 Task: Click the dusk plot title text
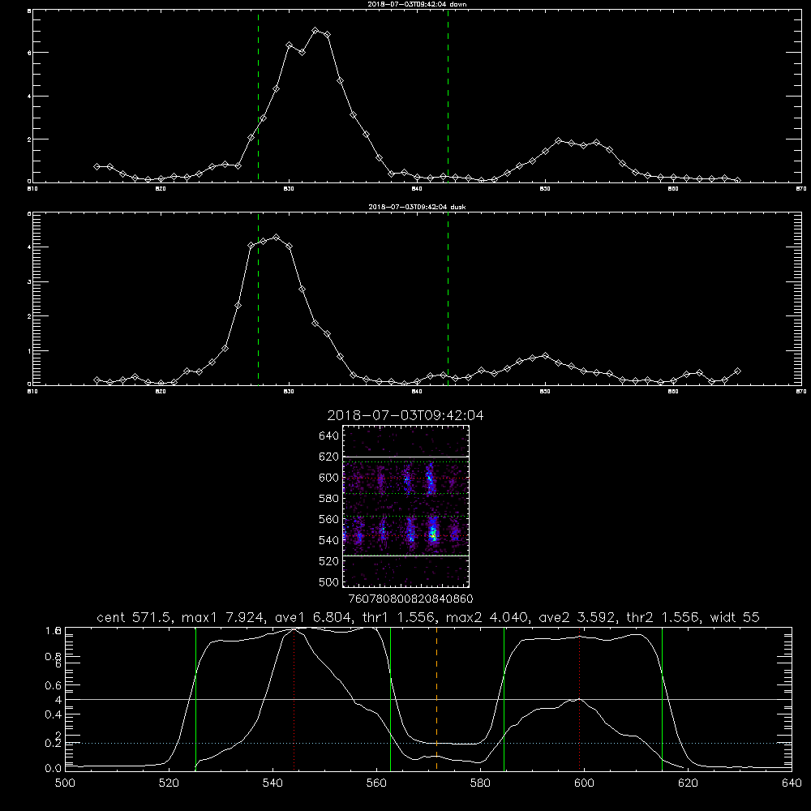click(417, 207)
